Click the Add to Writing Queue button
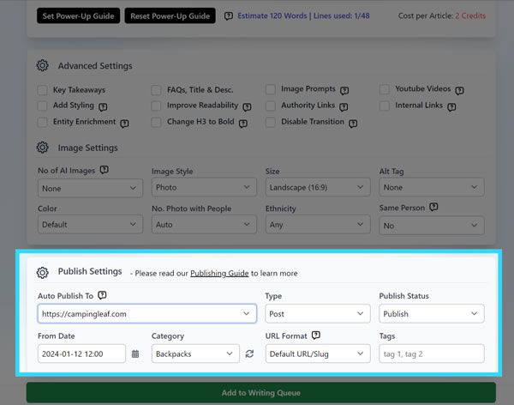 tap(261, 392)
